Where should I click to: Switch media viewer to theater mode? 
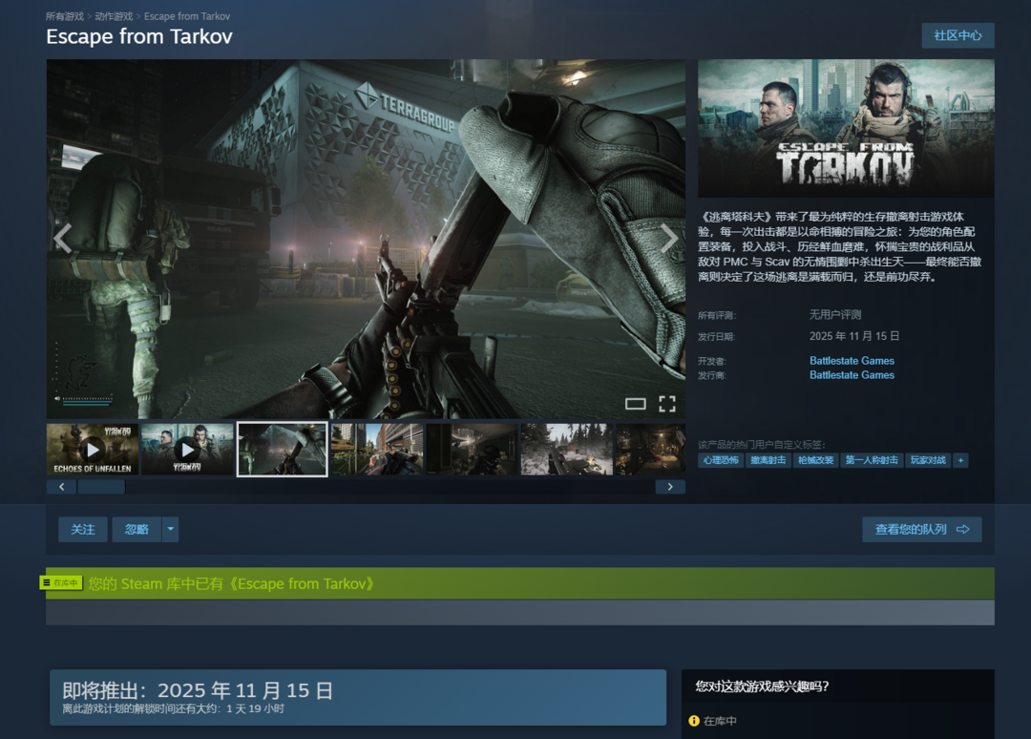tap(635, 404)
